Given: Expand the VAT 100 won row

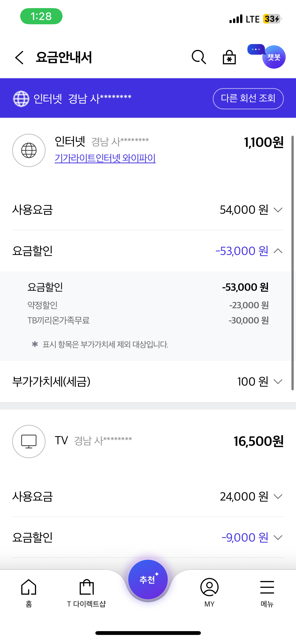Looking at the screenshot, I should 278,382.
